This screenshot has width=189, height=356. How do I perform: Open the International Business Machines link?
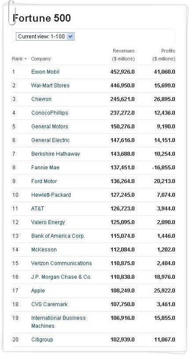tap(59, 322)
